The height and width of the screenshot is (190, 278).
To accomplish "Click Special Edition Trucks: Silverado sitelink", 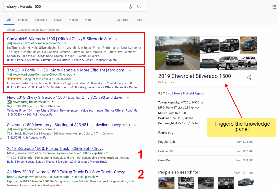I will (47, 162).
